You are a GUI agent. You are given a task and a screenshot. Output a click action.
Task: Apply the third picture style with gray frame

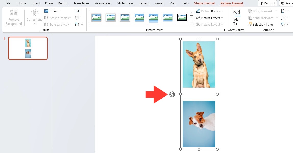[x=125, y=18]
